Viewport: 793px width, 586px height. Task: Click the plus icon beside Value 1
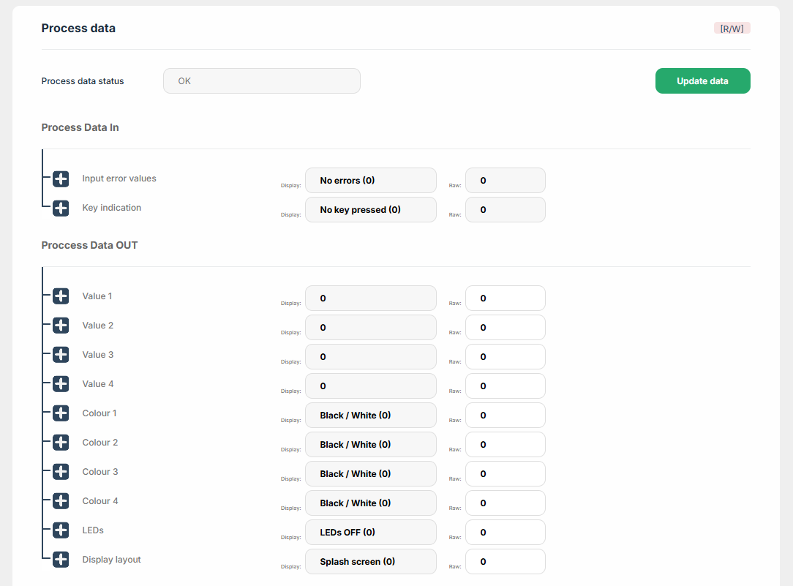(x=61, y=296)
